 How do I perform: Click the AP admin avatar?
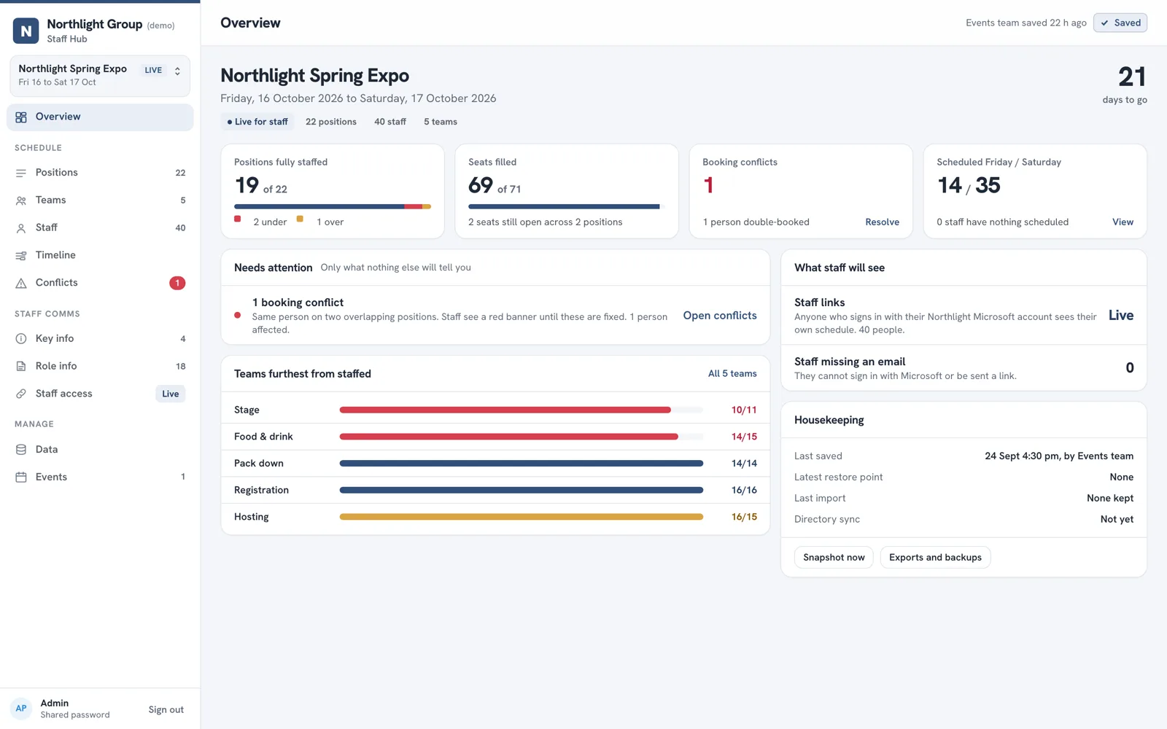tap(21, 709)
